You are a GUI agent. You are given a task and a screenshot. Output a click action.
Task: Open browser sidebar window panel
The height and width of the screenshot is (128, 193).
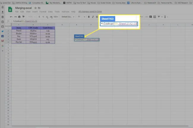click(x=2, y=27)
